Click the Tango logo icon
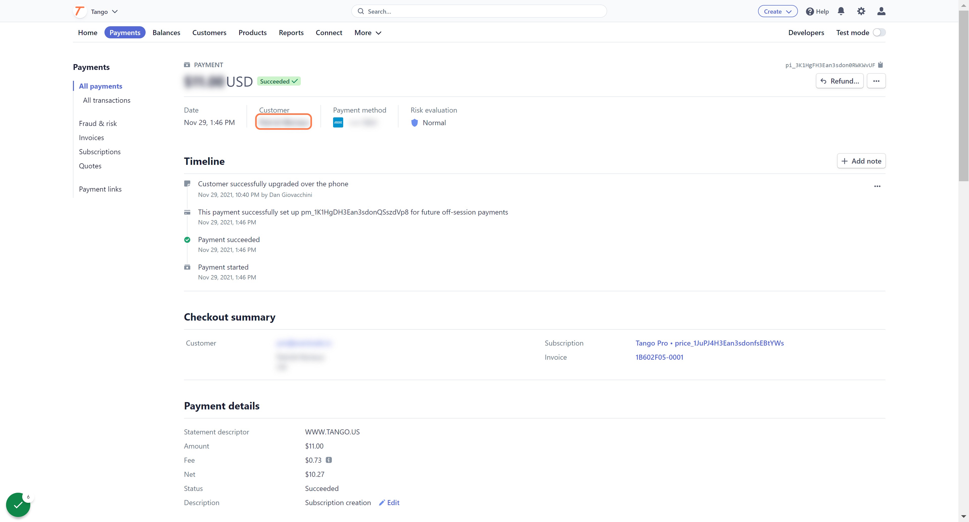The image size is (969, 522). coord(79,11)
